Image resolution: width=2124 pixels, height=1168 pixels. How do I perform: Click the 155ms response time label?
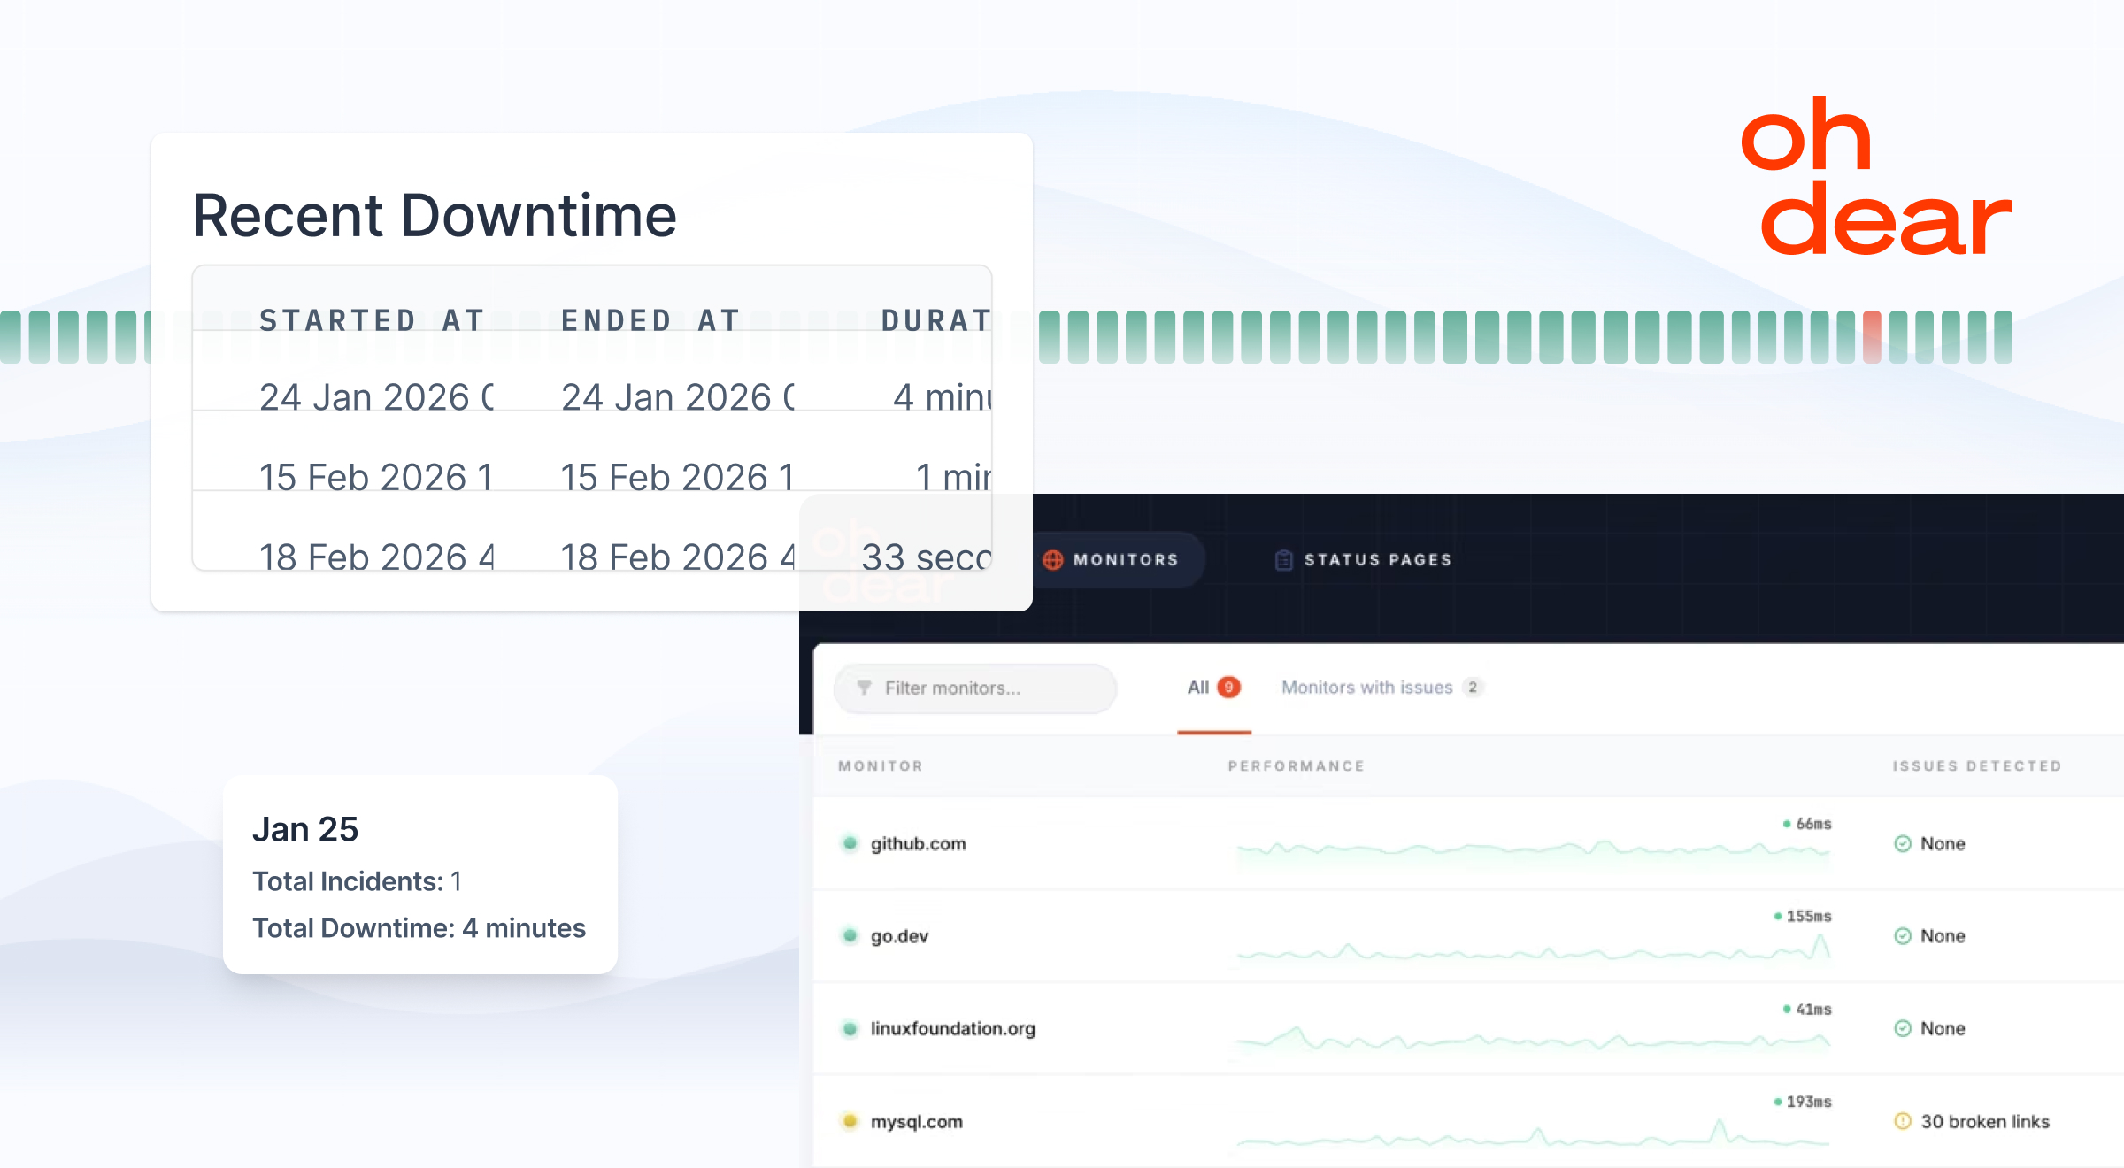click(x=1808, y=916)
